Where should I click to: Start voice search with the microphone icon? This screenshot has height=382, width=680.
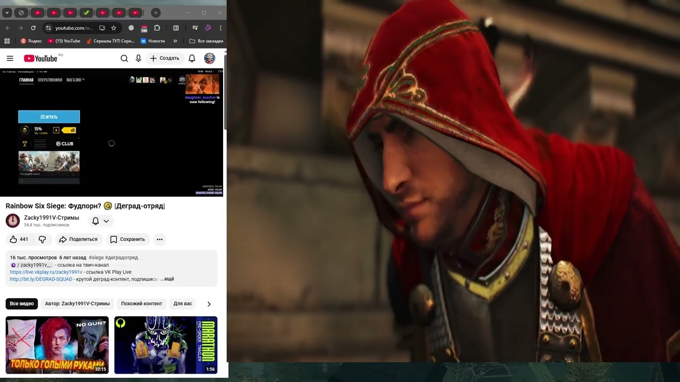139,58
